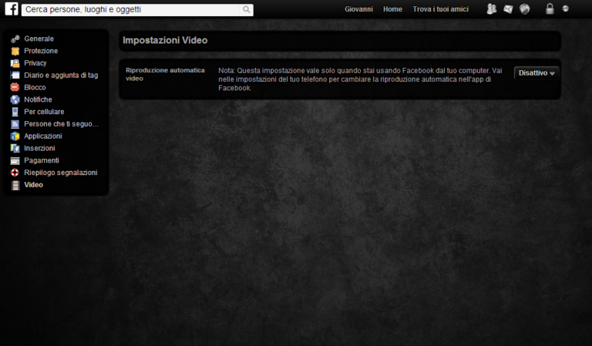Open the account menu arrow in top bar
This screenshot has height=346, width=592.
[566, 9]
